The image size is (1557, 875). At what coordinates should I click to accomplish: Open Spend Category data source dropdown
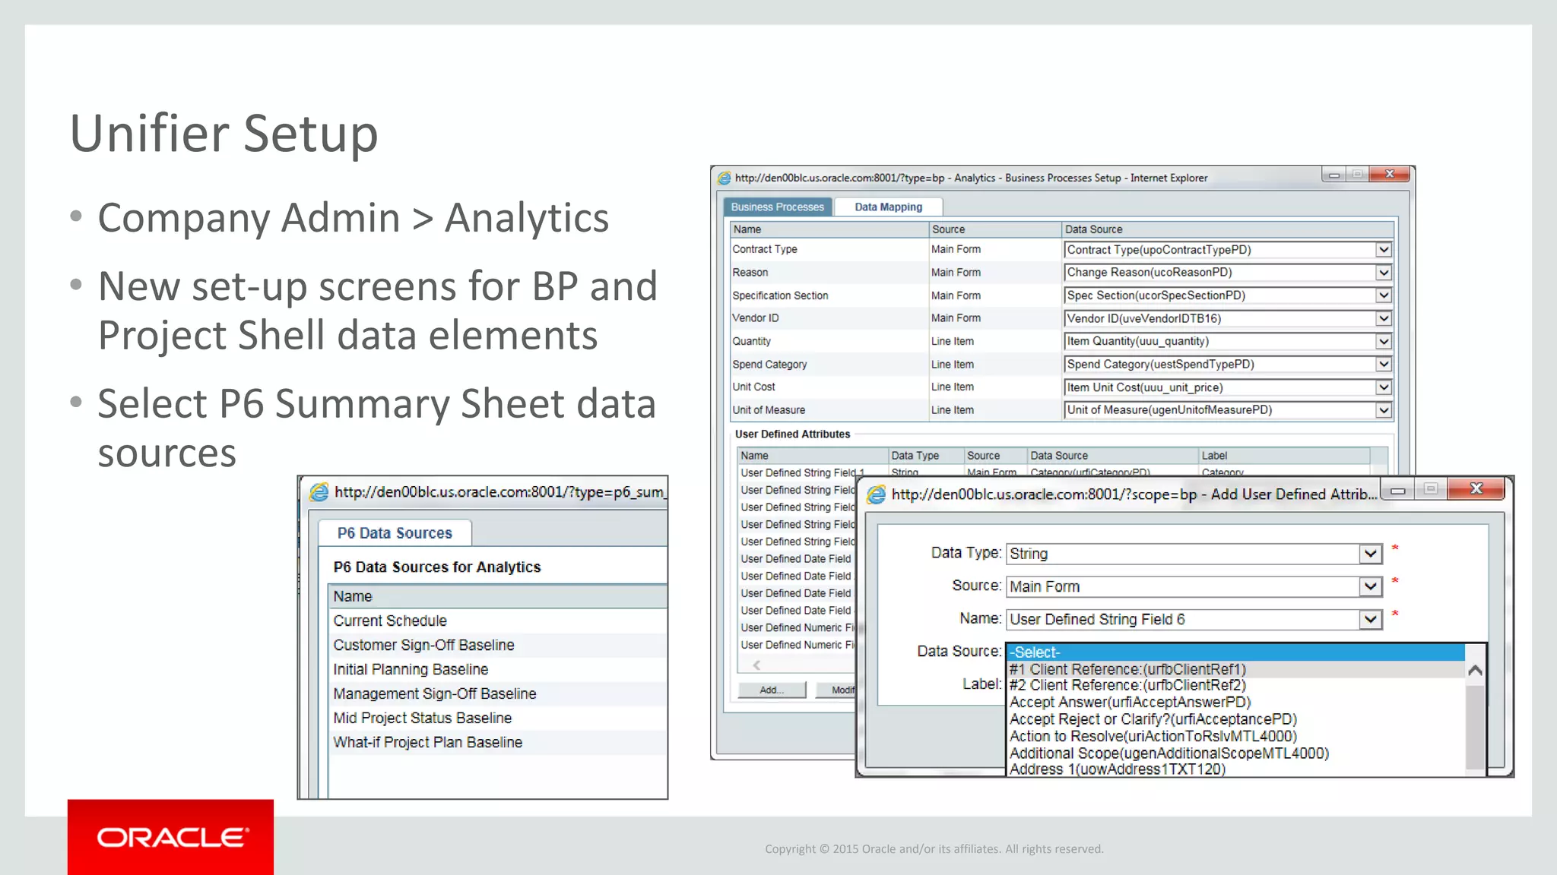(1383, 365)
